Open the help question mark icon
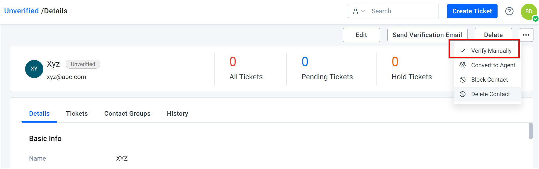Screen dimensions: 539x169 click(x=509, y=11)
